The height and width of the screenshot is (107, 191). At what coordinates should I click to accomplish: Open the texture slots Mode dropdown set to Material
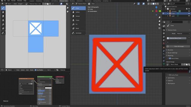tap(183, 34)
